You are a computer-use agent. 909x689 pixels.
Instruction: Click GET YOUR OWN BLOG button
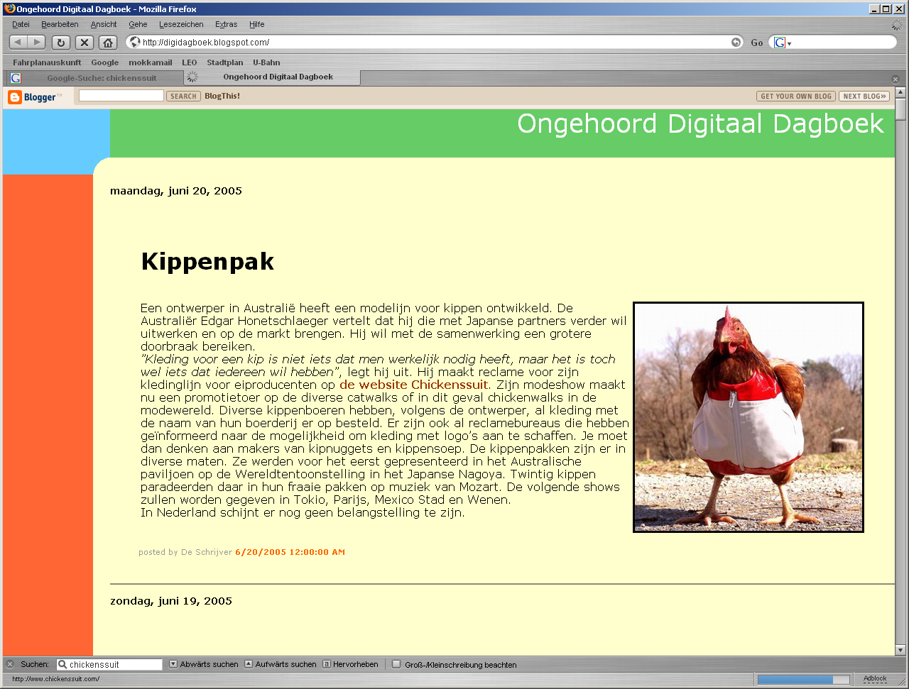796,96
